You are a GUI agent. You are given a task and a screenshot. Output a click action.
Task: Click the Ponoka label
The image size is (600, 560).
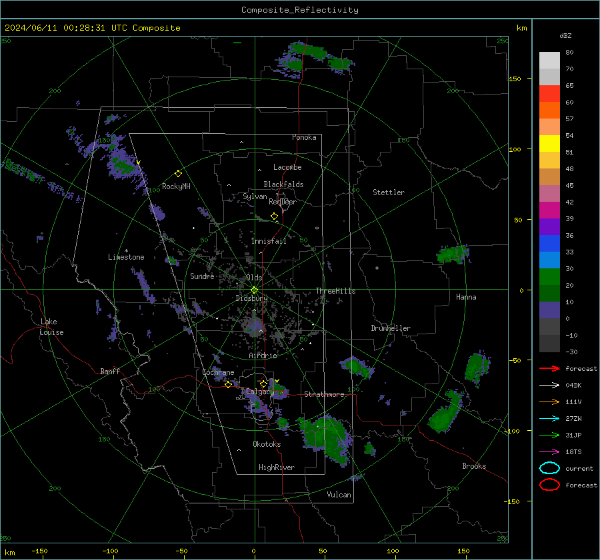[304, 137]
